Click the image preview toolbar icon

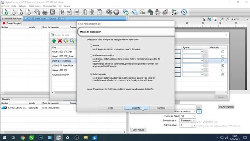[x=52, y=12]
